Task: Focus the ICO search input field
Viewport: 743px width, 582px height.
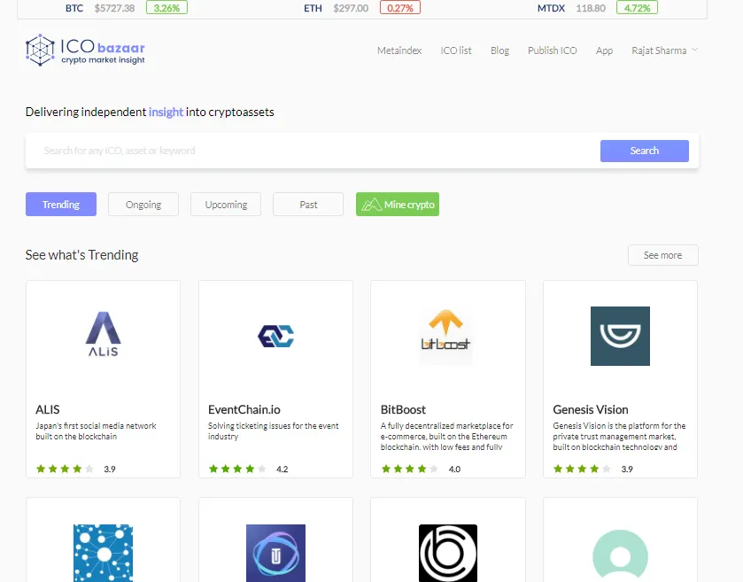Action: coord(313,151)
